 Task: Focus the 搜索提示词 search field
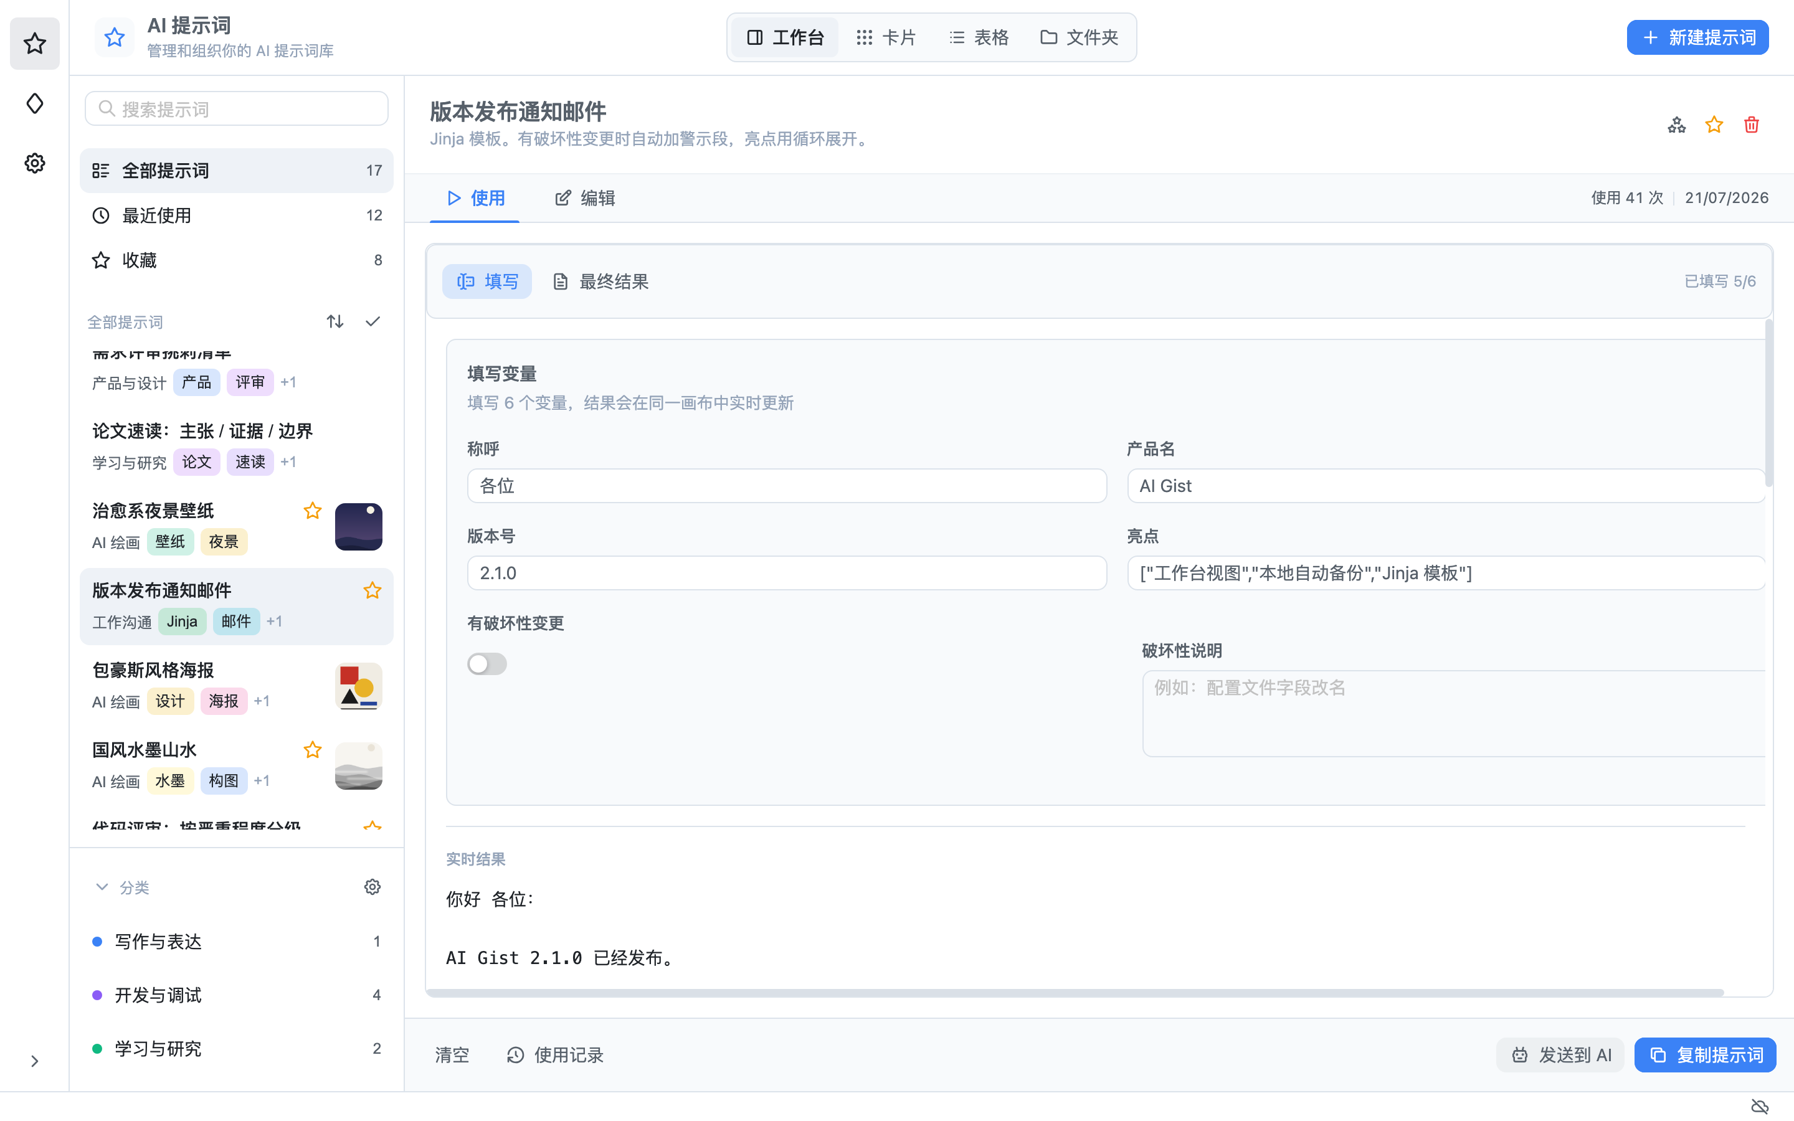pos(237,109)
